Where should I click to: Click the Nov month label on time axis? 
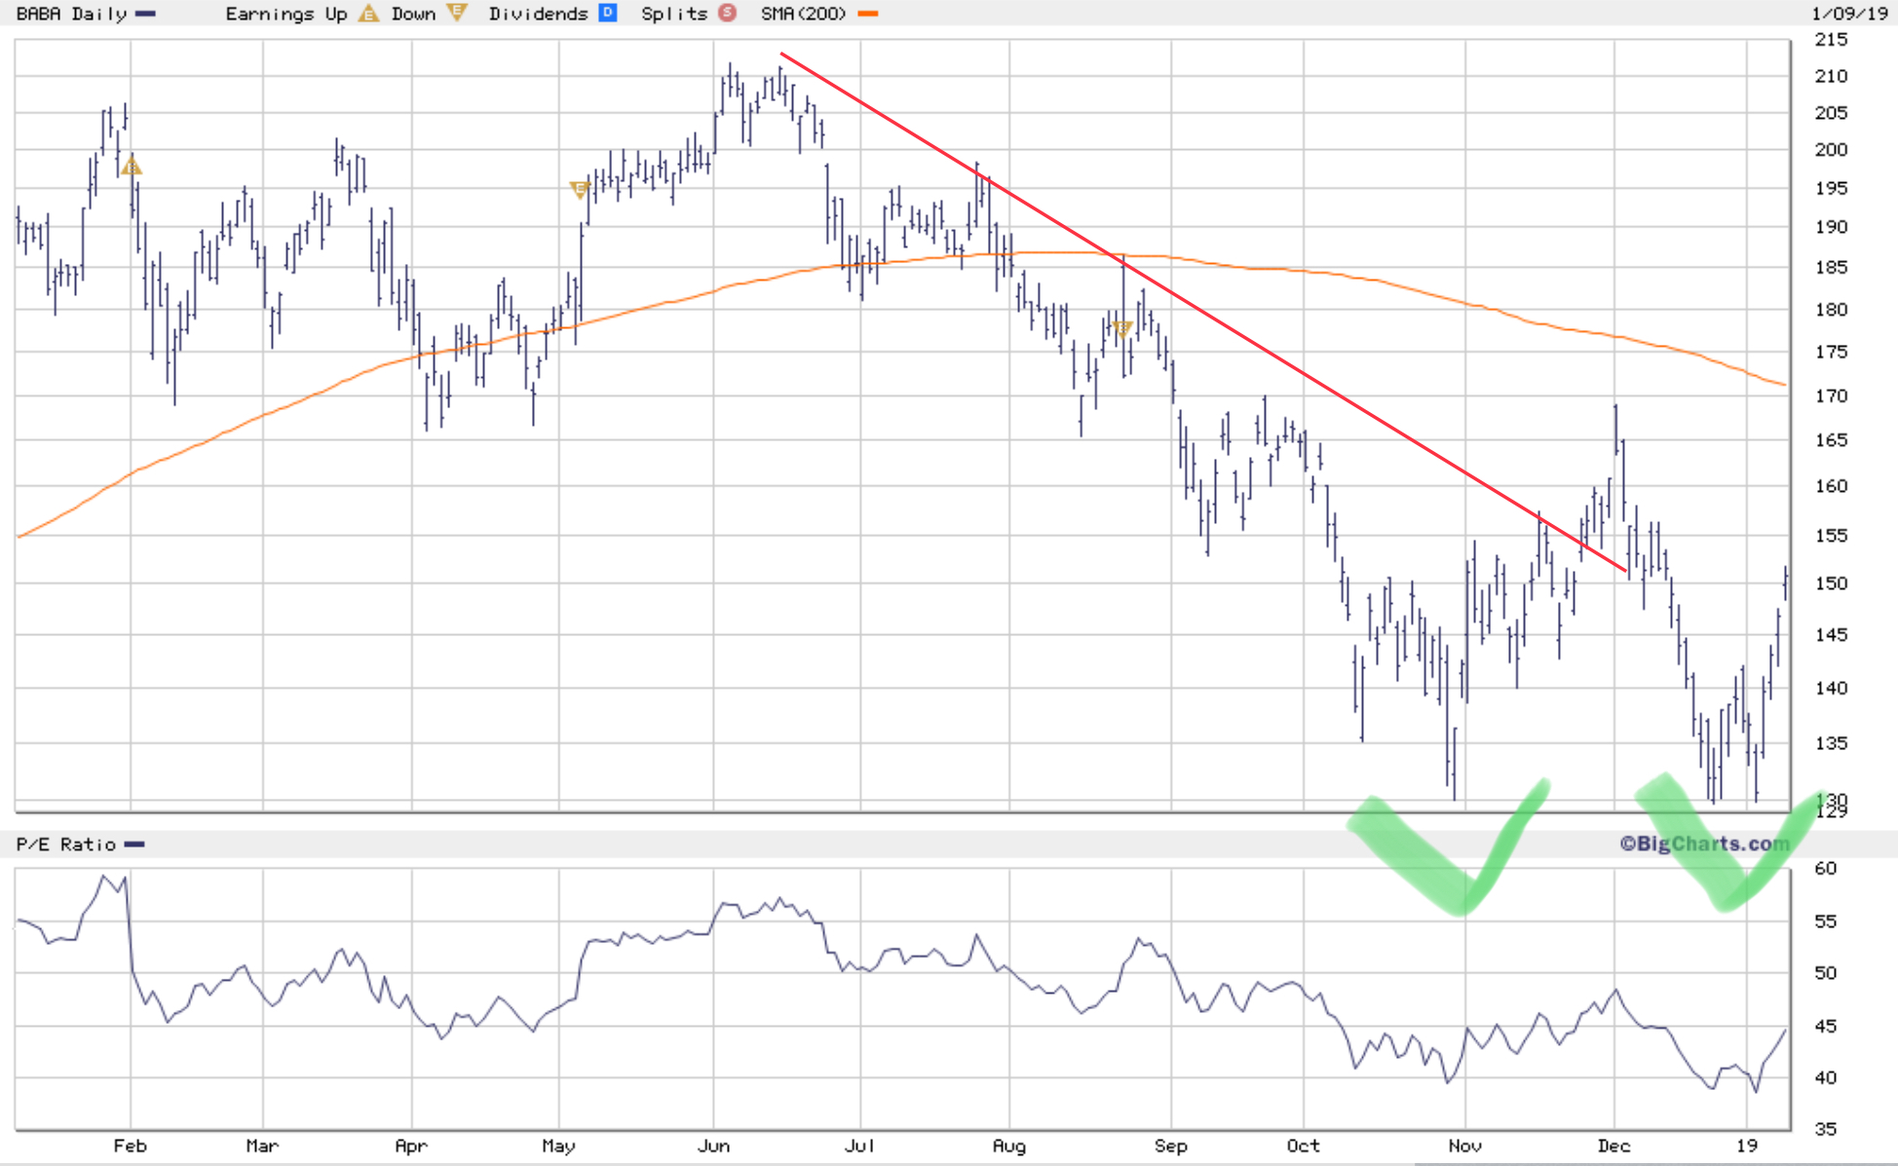(1464, 1147)
